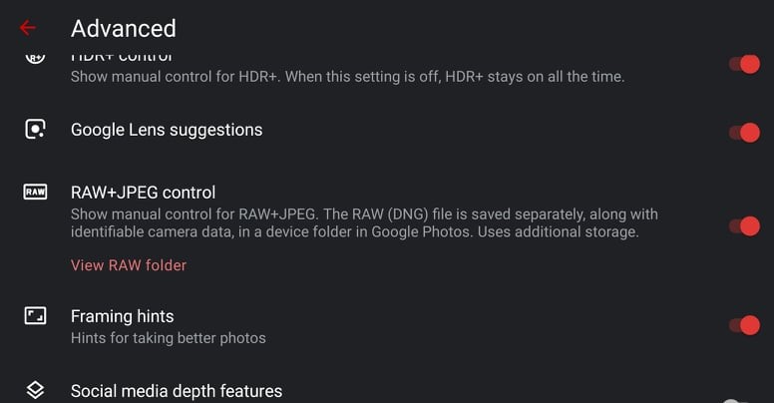Tap the Framing hints title
The width and height of the screenshot is (774, 403).
click(123, 316)
